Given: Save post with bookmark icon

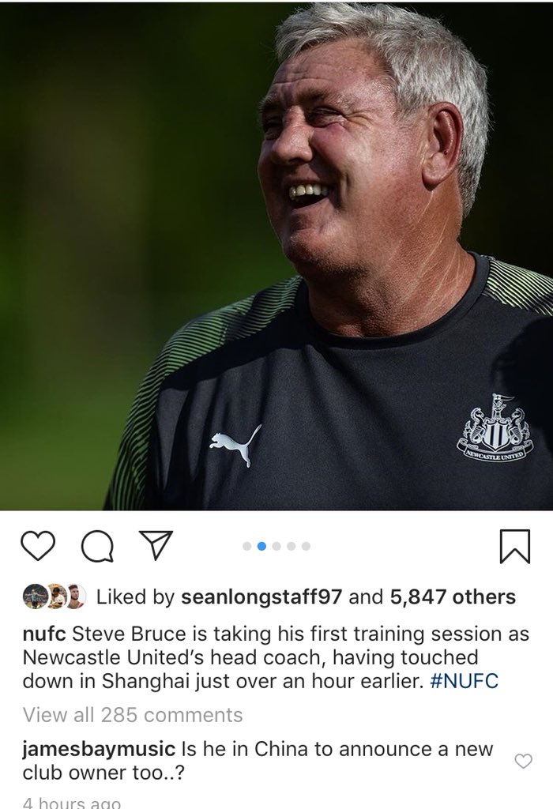Looking at the screenshot, I should (x=515, y=546).
